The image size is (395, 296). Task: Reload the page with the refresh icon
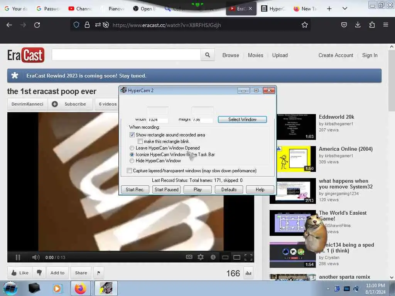[x=37, y=25]
